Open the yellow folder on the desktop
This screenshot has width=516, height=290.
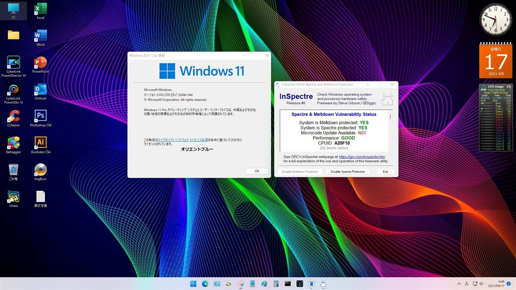(14, 35)
